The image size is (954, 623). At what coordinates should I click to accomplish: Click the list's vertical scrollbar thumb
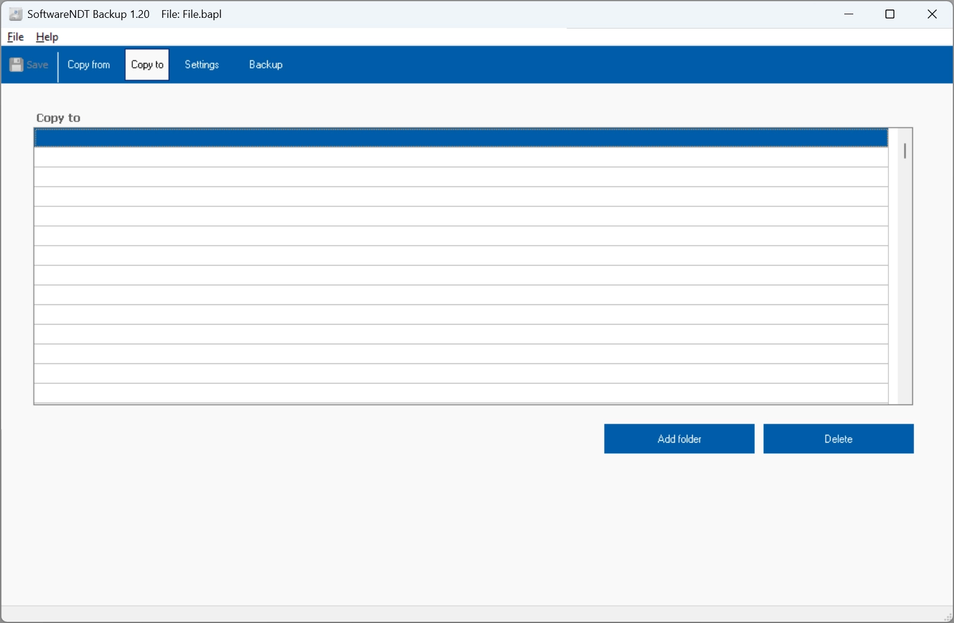click(905, 151)
